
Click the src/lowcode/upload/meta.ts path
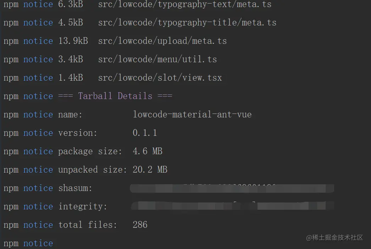[162, 41]
